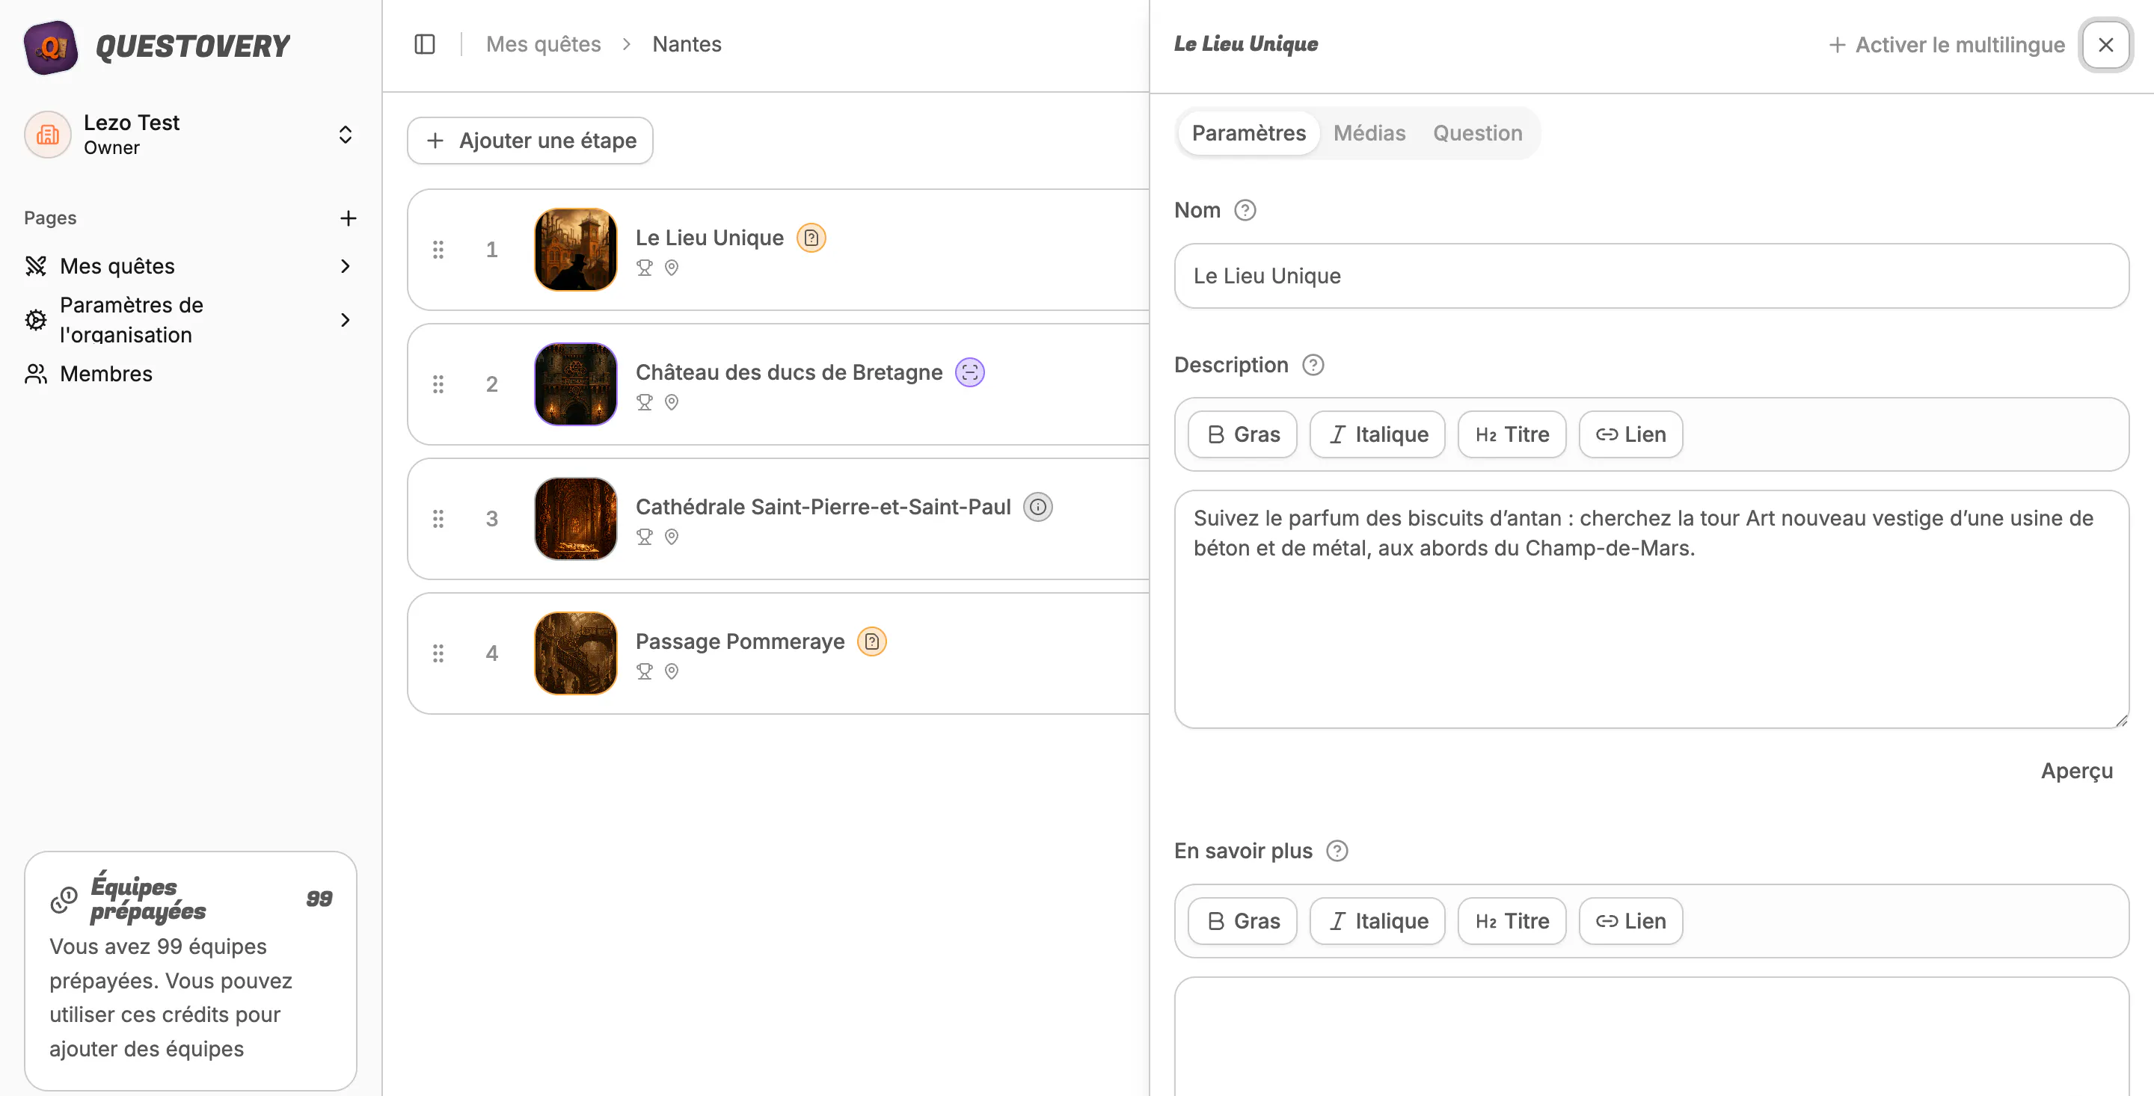This screenshot has height=1096, width=2154.
Task: Click the location pin under Passage Pommeraye
Action: click(x=672, y=672)
